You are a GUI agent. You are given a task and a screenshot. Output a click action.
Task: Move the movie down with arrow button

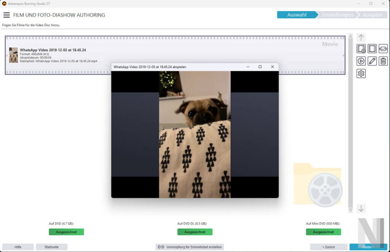click(x=361, y=209)
